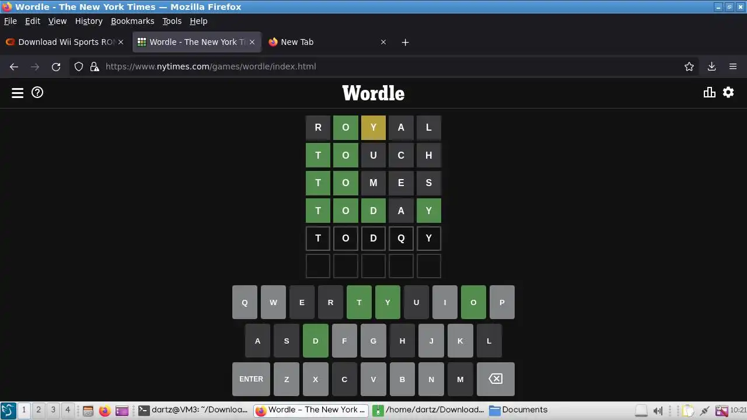Open the Bookmarks menu
747x420 pixels.
(132, 21)
